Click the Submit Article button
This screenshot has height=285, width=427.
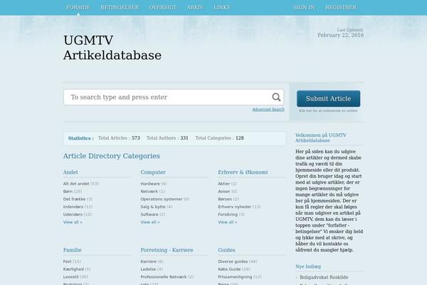[x=328, y=98]
